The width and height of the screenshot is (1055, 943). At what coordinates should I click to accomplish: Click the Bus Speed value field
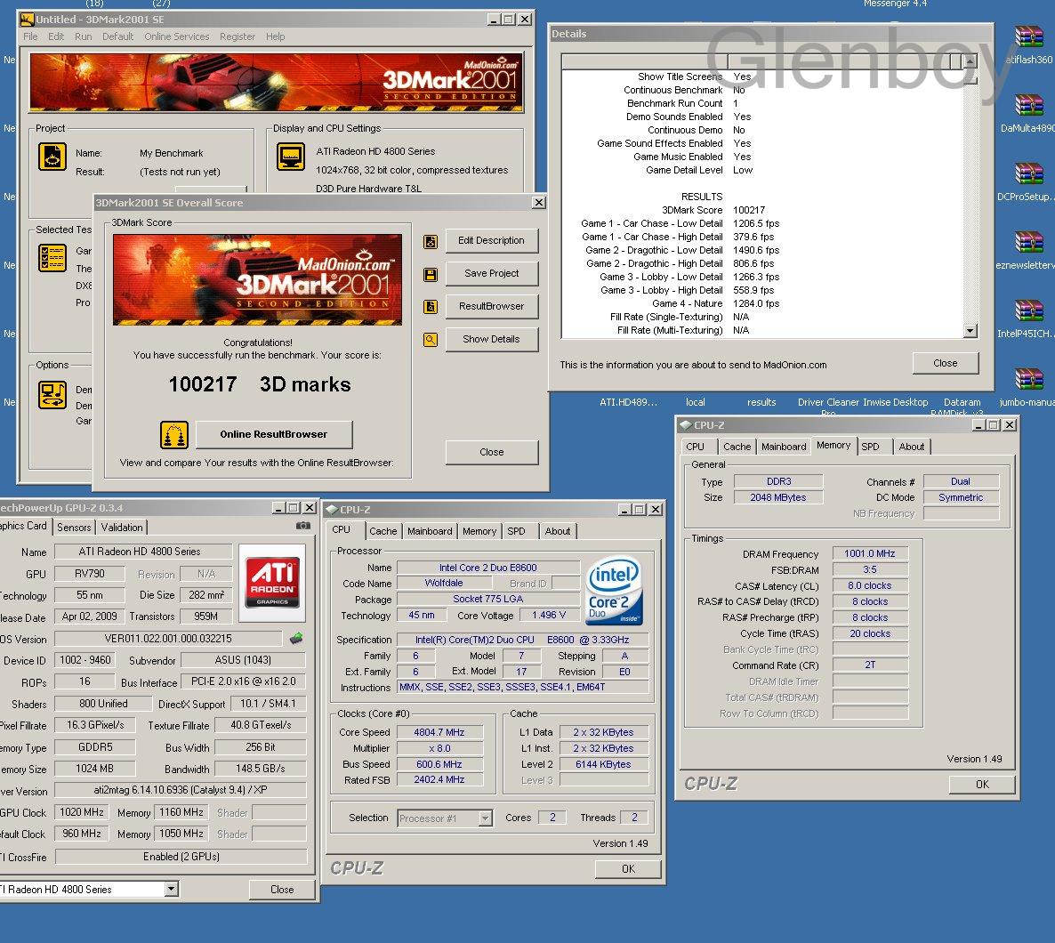tap(439, 764)
